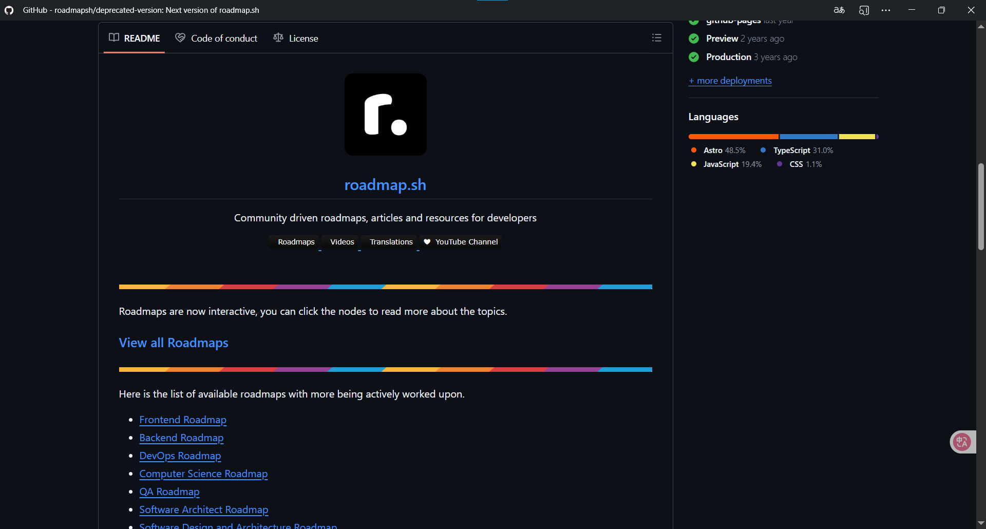This screenshot has height=529, width=986.
Task: Click the Translations badge
Action: tap(389, 242)
